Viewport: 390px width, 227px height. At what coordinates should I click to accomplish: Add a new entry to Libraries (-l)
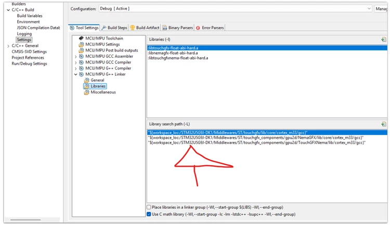tap(384, 39)
